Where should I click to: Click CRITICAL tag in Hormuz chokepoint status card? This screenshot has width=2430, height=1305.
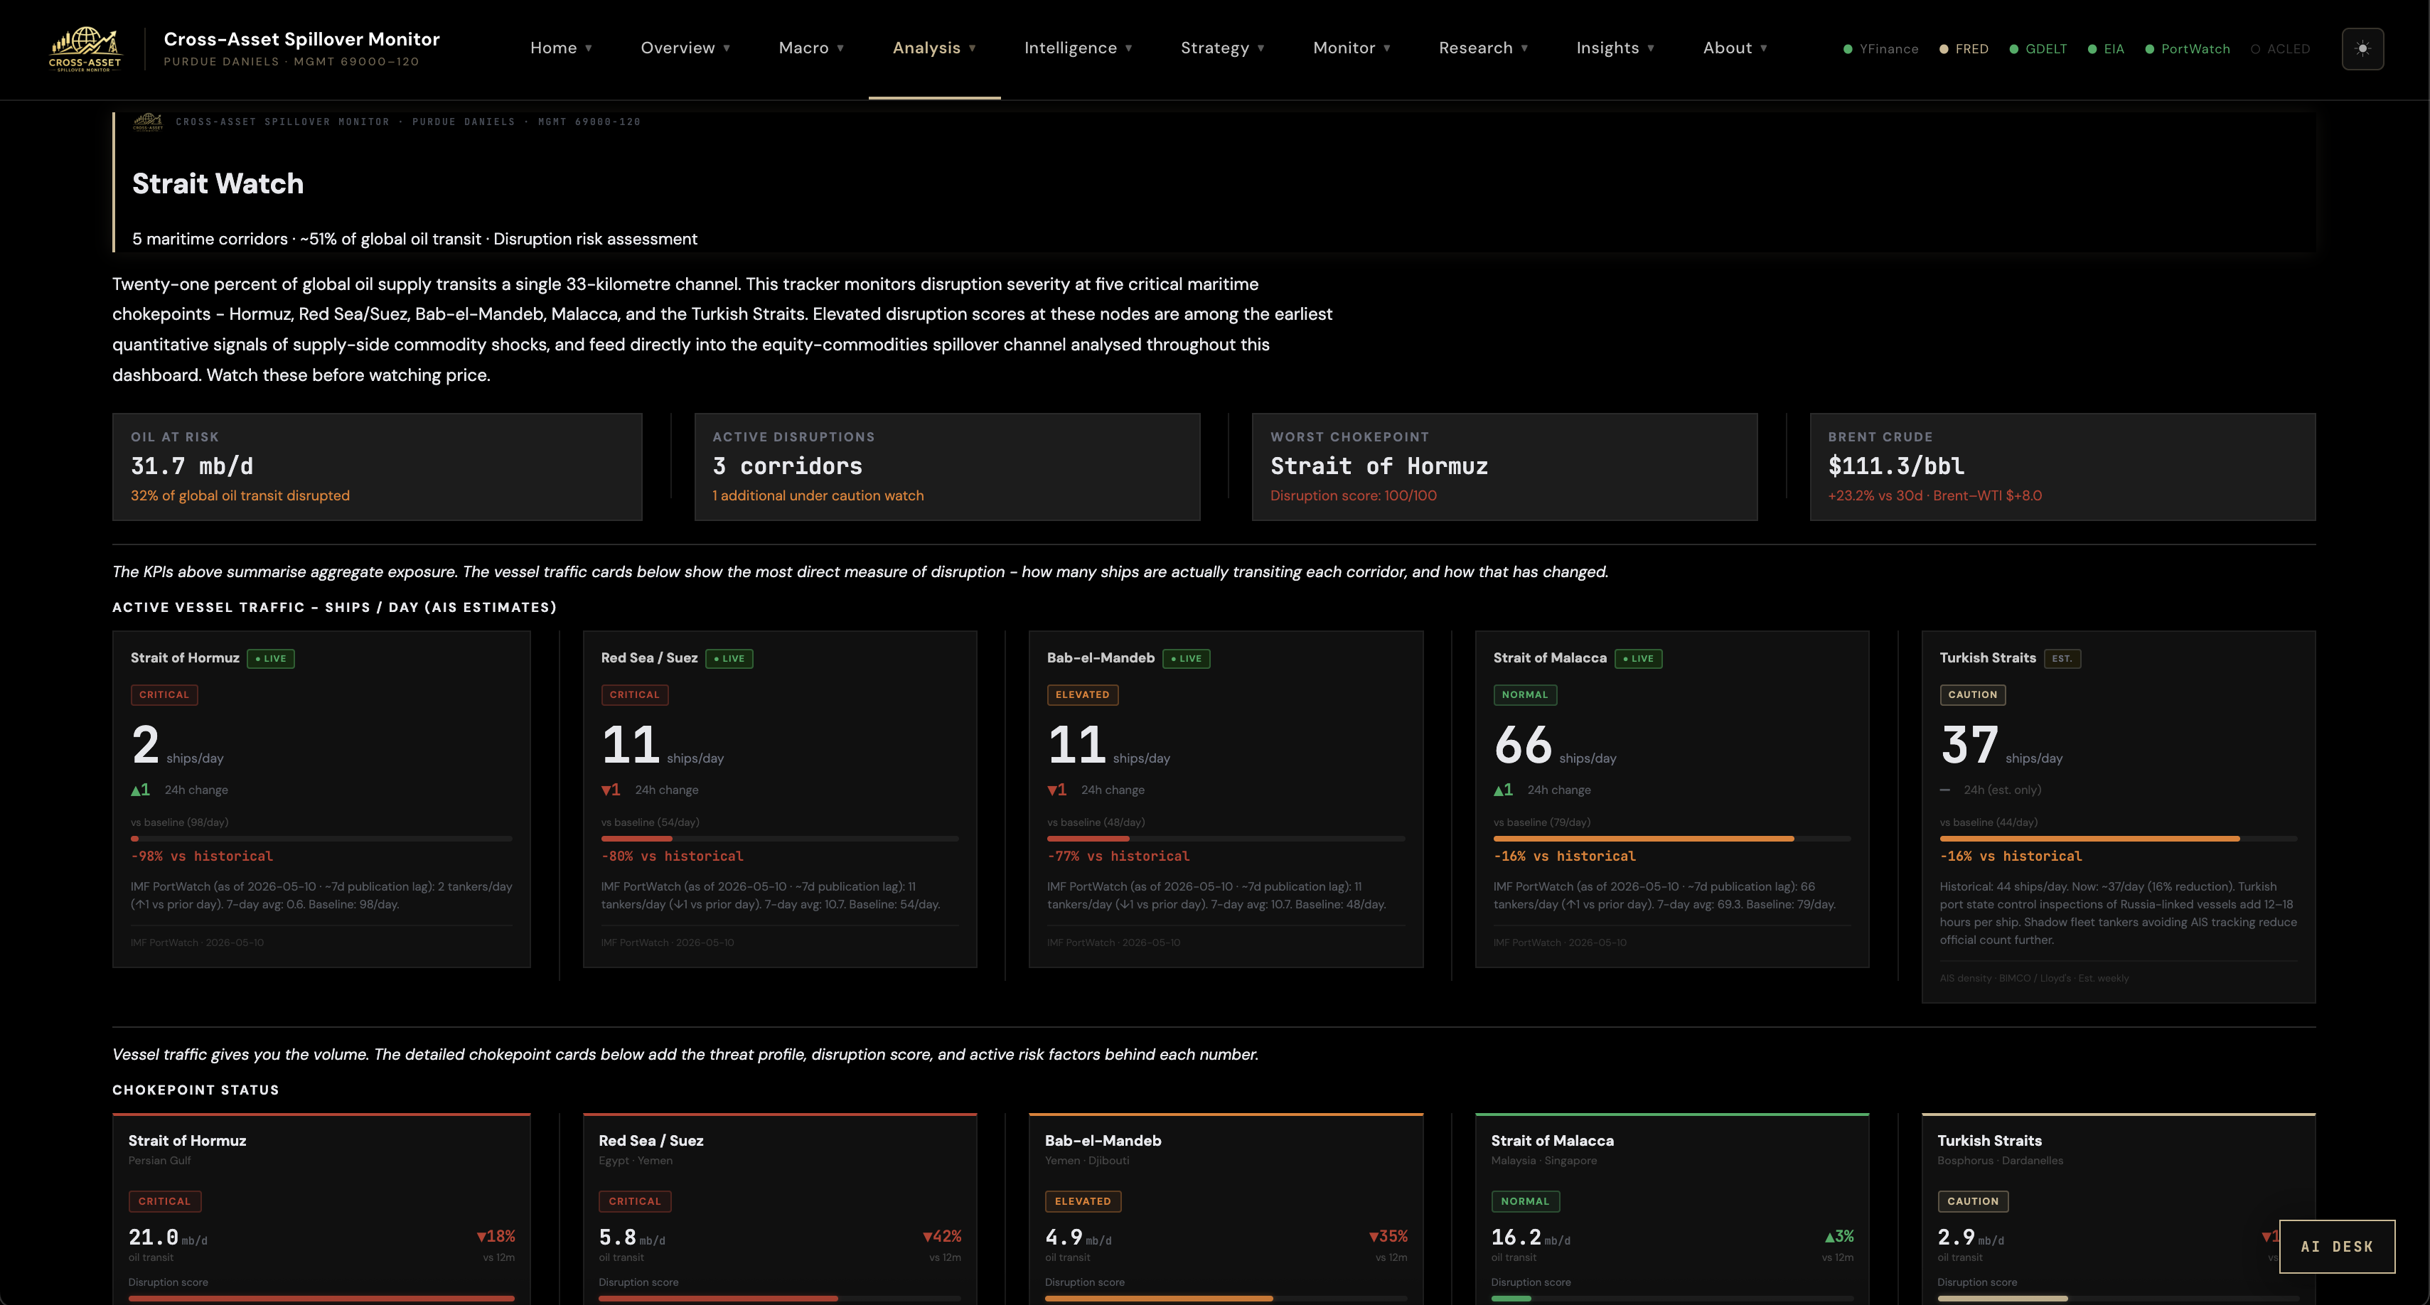164,1201
